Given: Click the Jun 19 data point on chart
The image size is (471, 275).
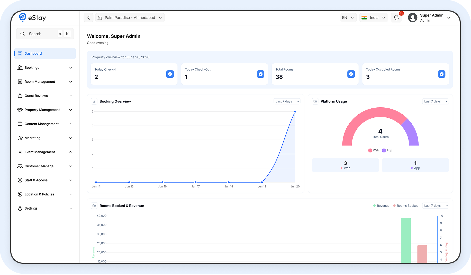Looking at the screenshot, I should pos(262,182).
